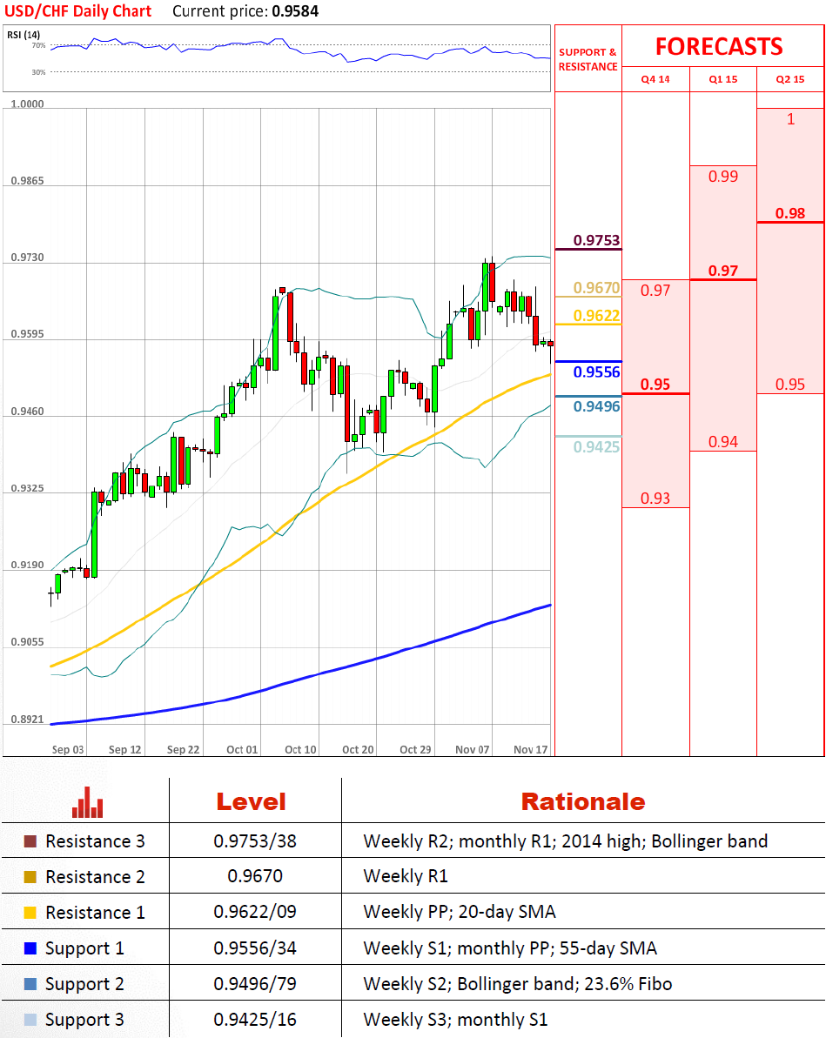This screenshot has height=1038, width=826.
Task: Select the Resistance 3 color swatch
Action: pyautogui.click(x=30, y=841)
